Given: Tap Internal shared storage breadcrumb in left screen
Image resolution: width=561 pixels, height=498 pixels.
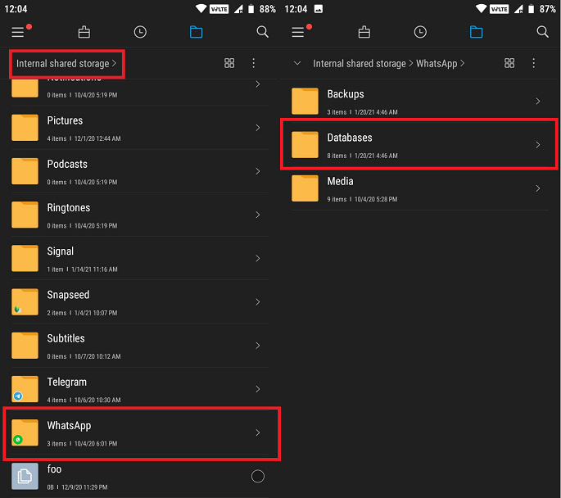Looking at the screenshot, I should pyautogui.click(x=62, y=64).
